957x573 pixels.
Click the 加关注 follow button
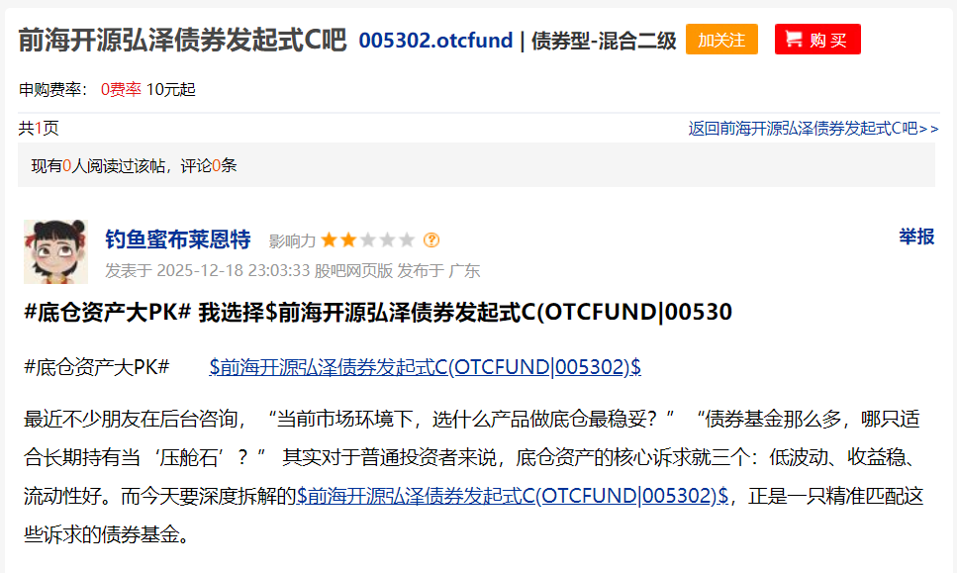(721, 40)
